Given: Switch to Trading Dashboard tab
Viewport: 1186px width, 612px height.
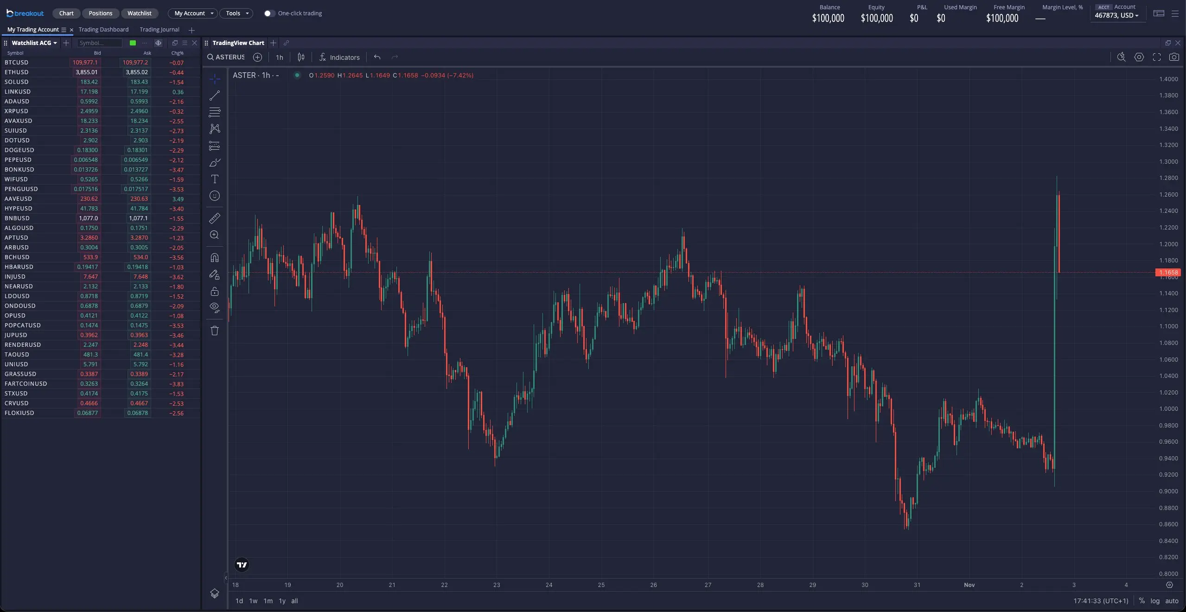Looking at the screenshot, I should (103, 30).
